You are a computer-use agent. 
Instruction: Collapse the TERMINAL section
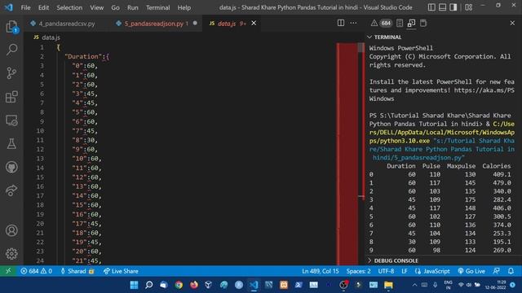pos(384,37)
